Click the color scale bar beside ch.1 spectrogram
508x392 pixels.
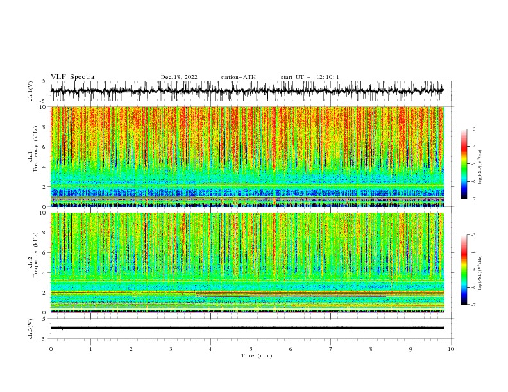(464, 164)
